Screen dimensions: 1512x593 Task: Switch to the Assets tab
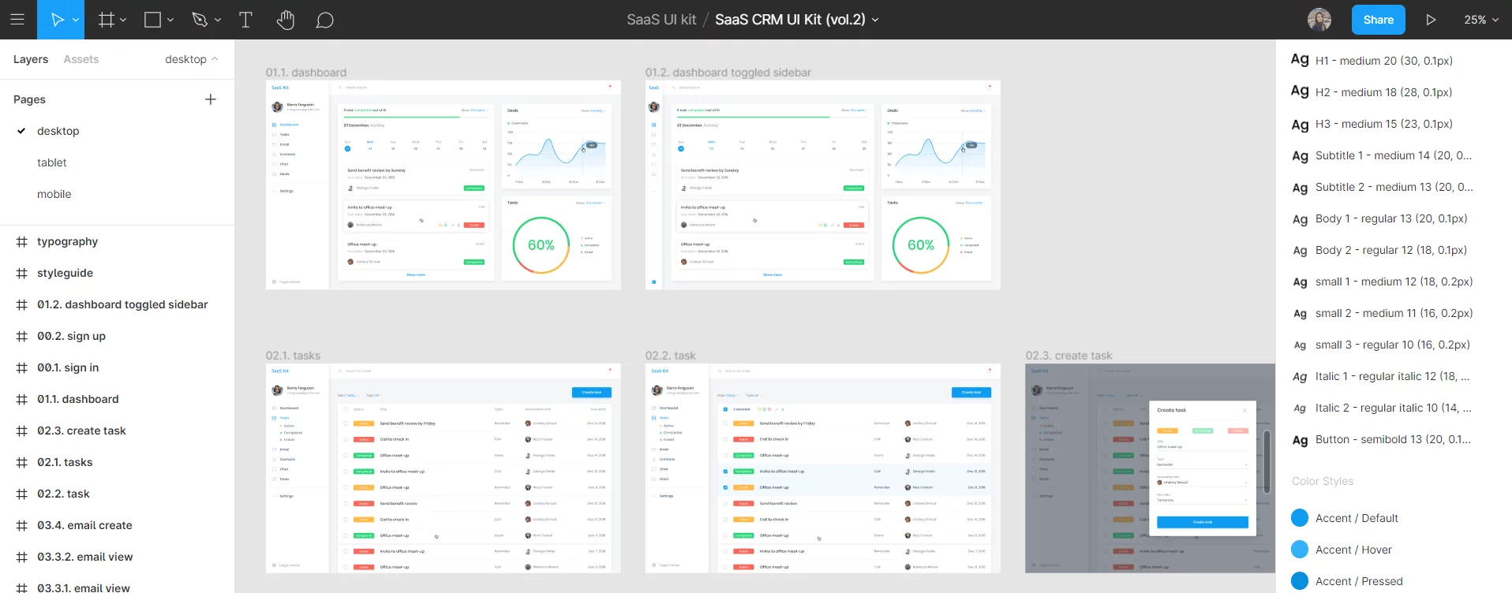click(81, 59)
